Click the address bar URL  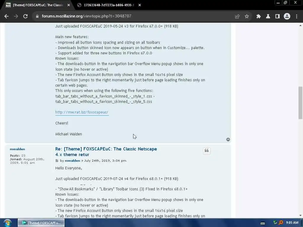coord(87,16)
